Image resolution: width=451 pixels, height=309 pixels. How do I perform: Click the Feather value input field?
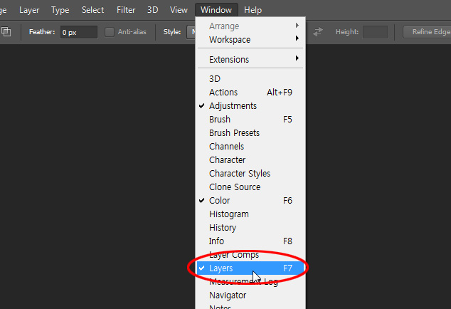[x=78, y=32]
